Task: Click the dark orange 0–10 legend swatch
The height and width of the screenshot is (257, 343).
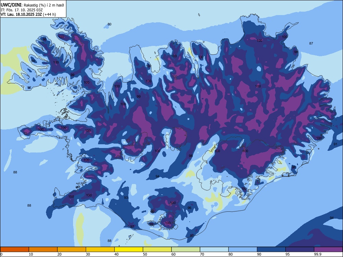Action: [14, 249]
